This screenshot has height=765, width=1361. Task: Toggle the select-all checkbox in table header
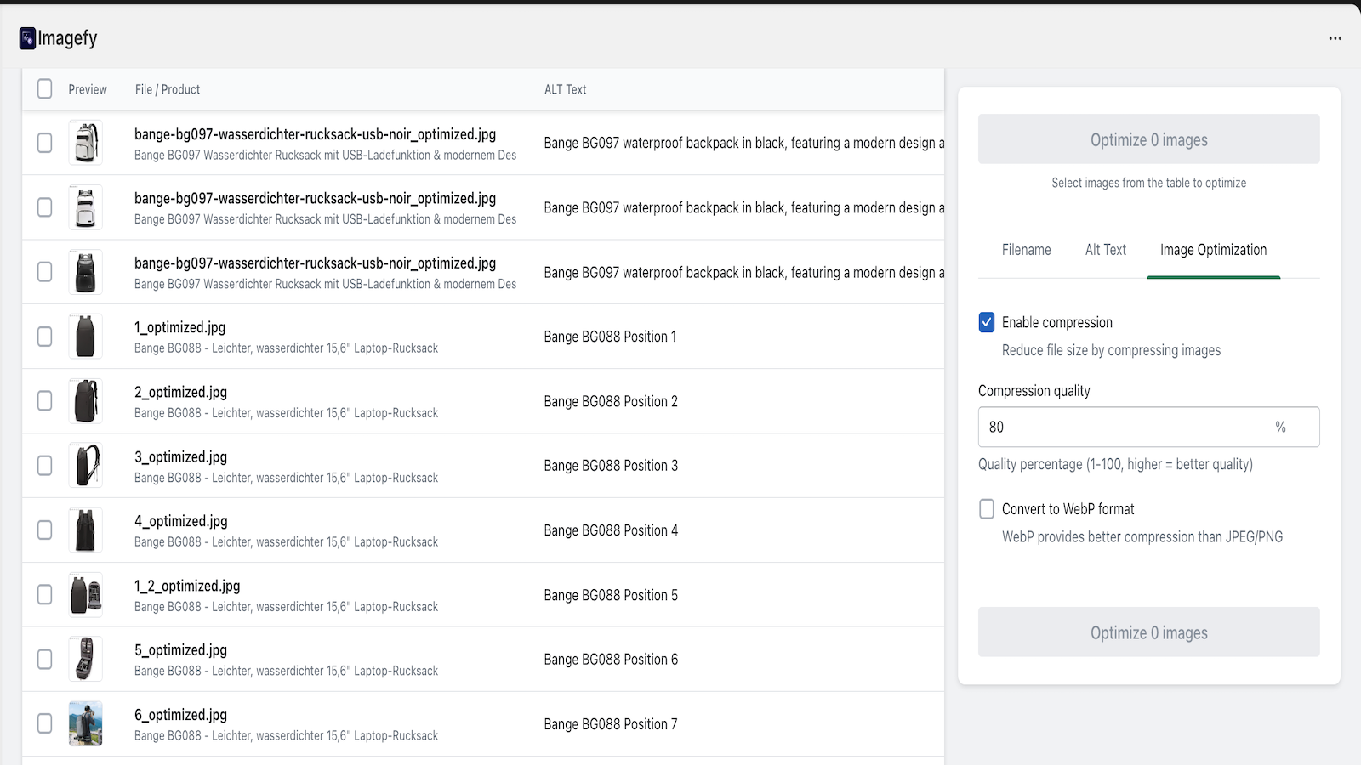[x=45, y=89]
